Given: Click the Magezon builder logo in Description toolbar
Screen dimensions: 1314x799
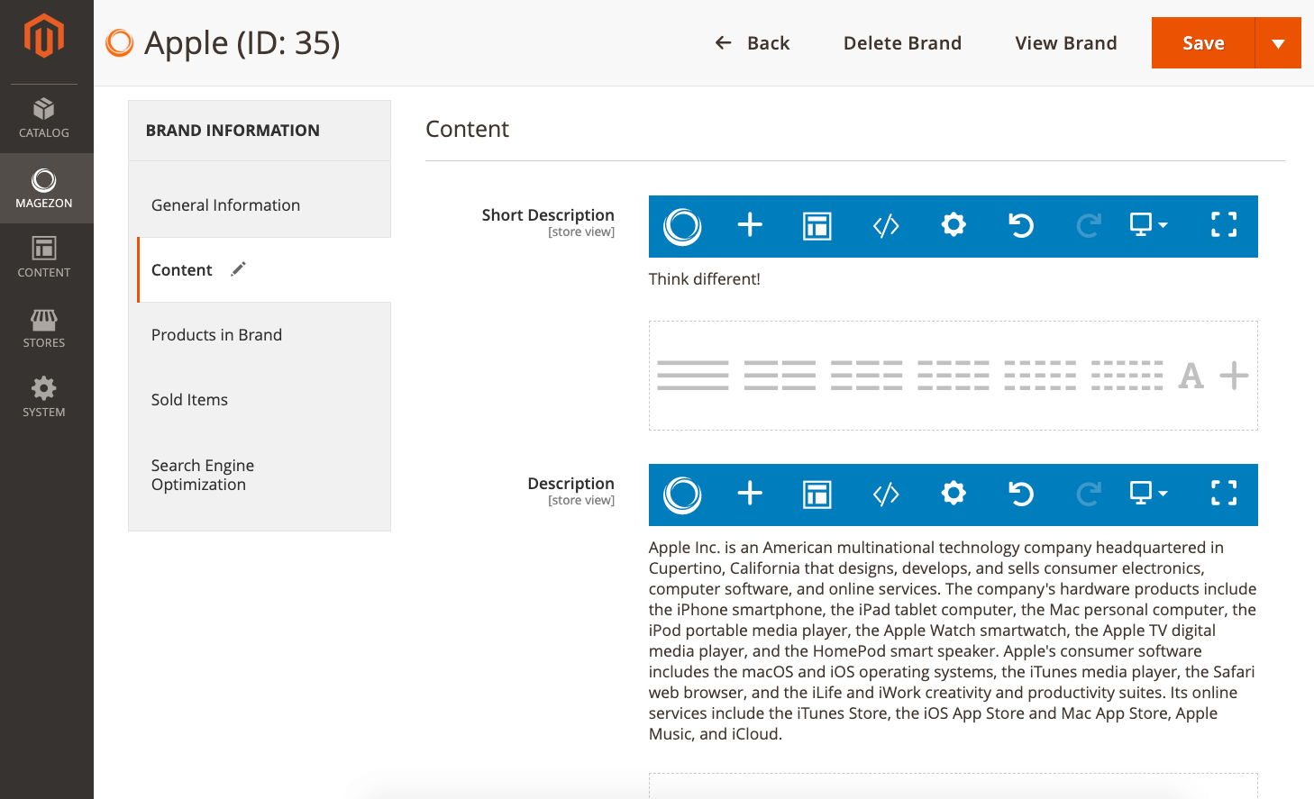Looking at the screenshot, I should [682, 495].
